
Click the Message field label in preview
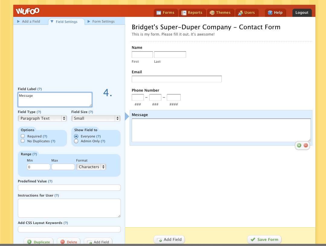point(140,115)
